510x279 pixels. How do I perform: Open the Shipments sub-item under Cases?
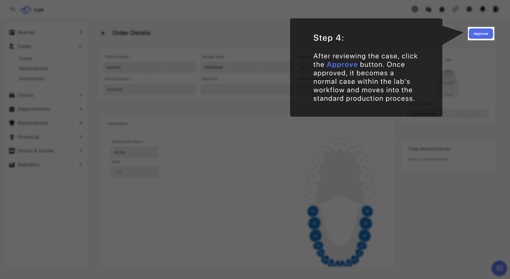(32, 79)
